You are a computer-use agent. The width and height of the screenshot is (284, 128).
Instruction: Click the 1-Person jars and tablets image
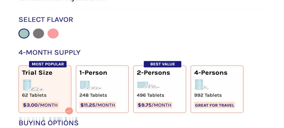91,85
